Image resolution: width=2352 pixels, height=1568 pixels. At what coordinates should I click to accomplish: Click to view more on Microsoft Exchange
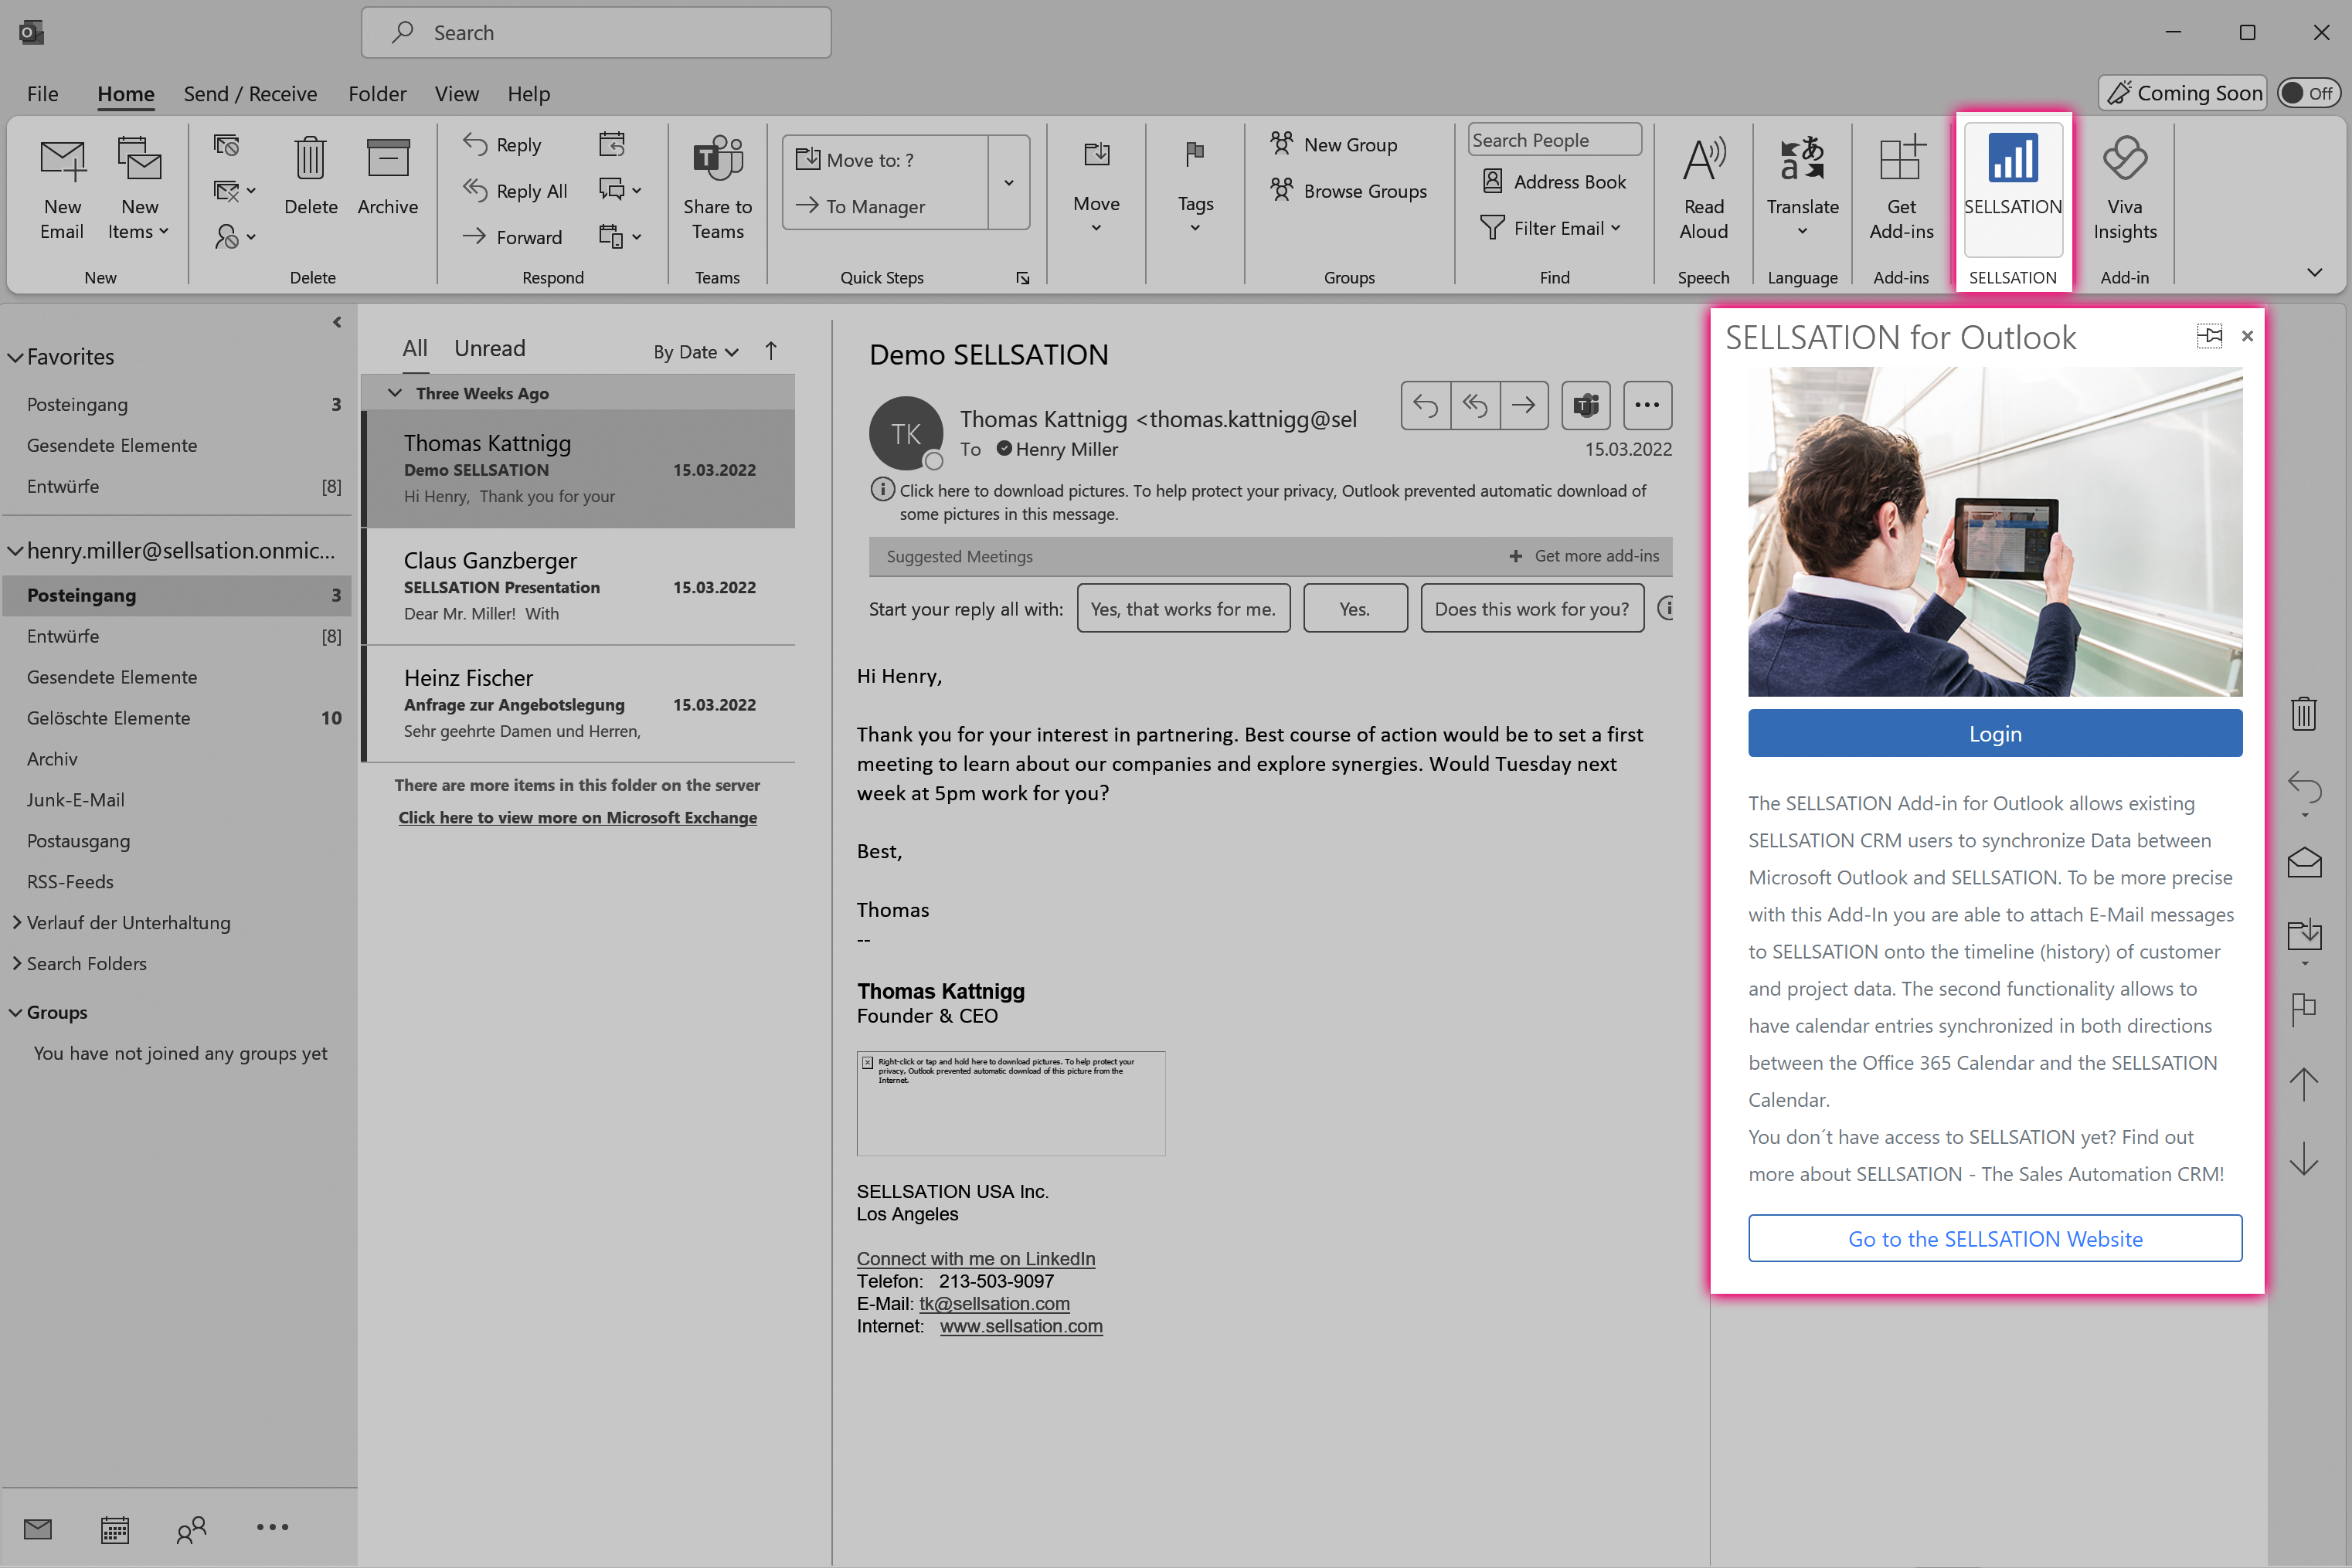(577, 817)
